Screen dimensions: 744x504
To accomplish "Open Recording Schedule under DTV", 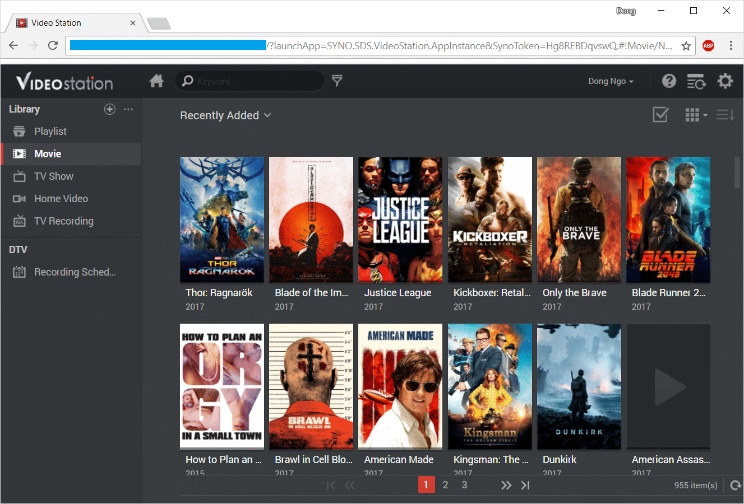I will [71, 272].
